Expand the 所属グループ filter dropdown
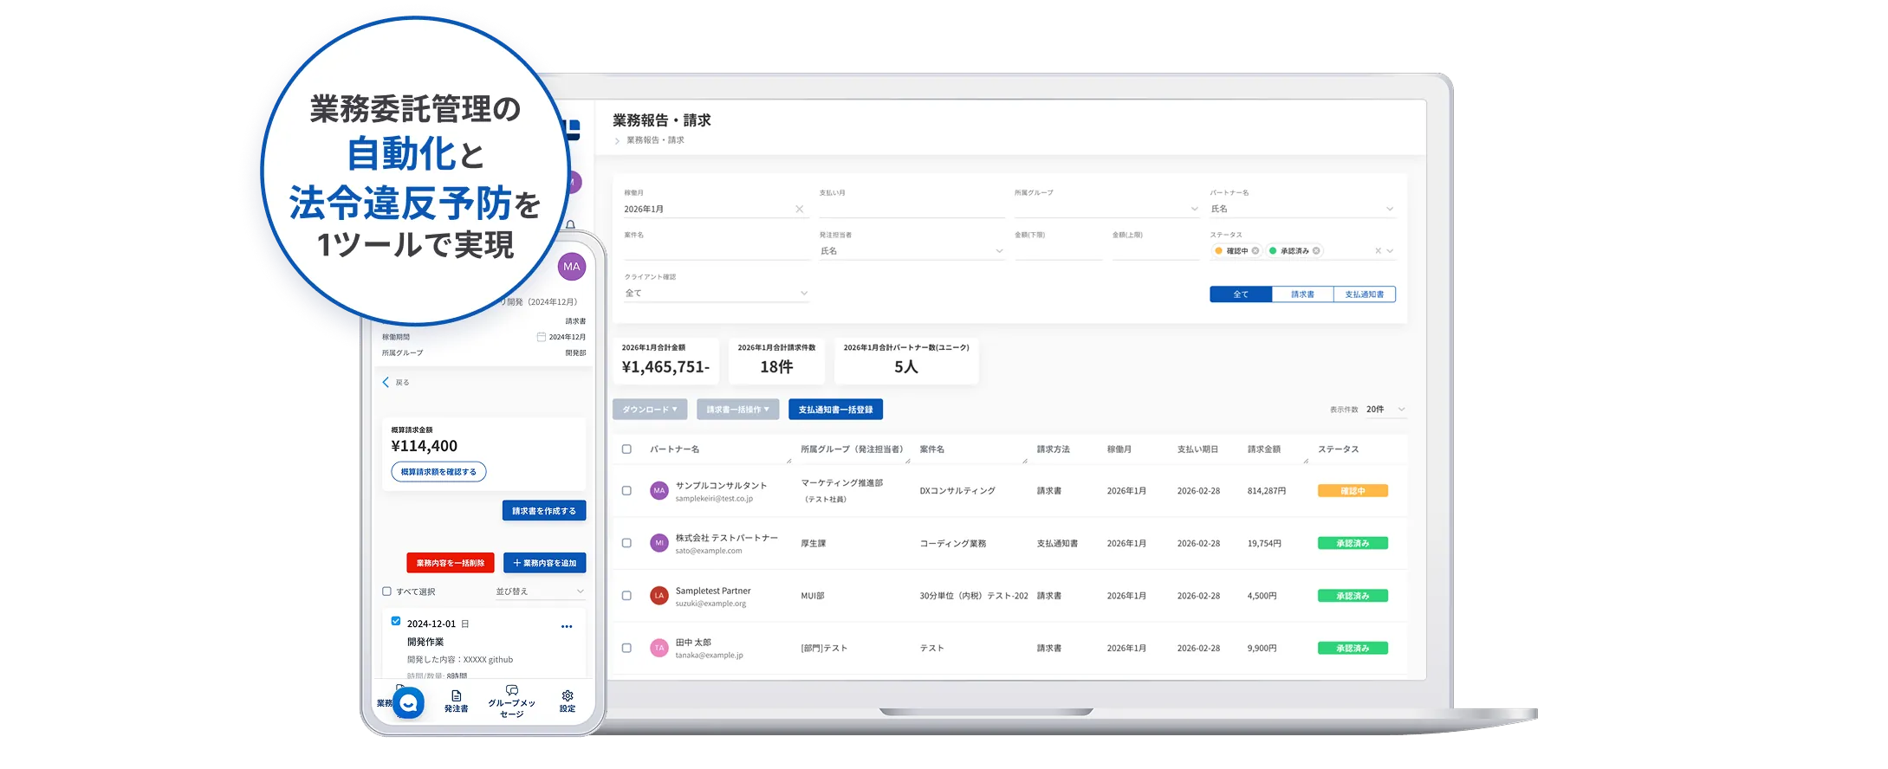This screenshot has width=1888, height=769. tap(1194, 209)
